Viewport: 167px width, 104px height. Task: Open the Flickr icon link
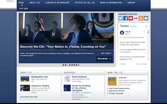(x=136, y=18)
